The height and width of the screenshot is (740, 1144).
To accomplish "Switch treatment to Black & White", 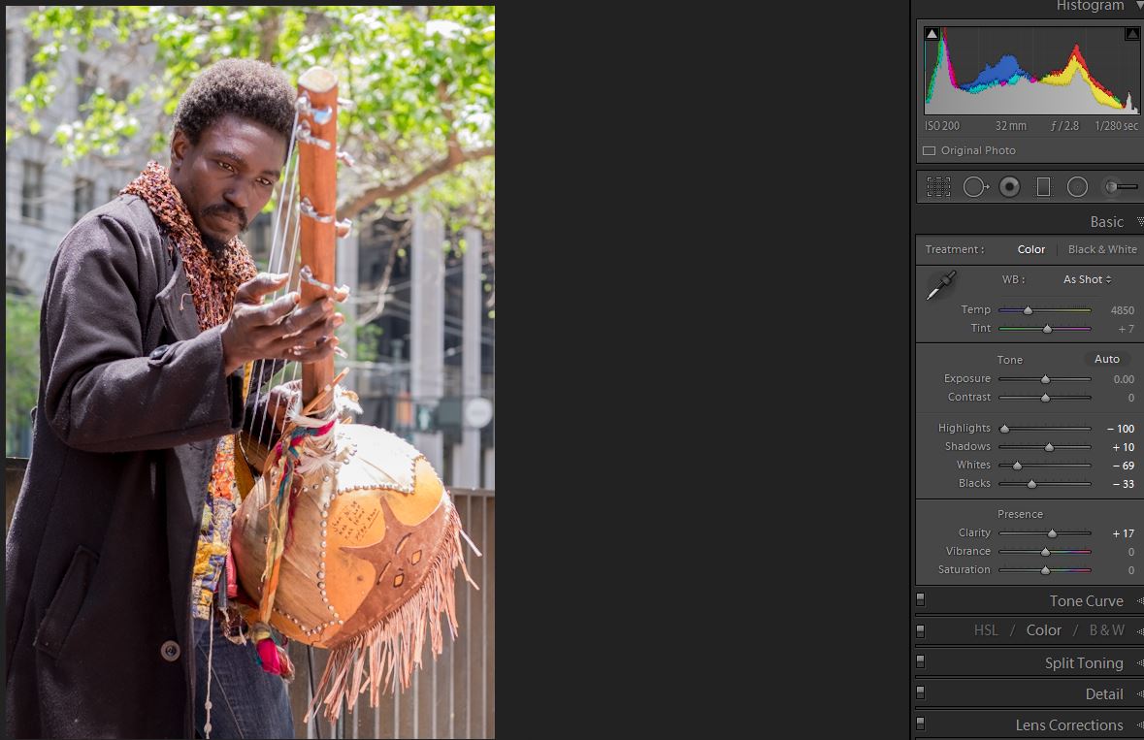I will [x=1102, y=249].
